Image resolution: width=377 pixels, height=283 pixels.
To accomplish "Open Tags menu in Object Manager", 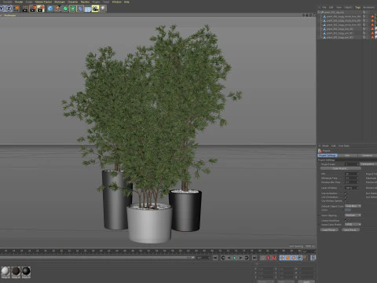I will [358, 7].
